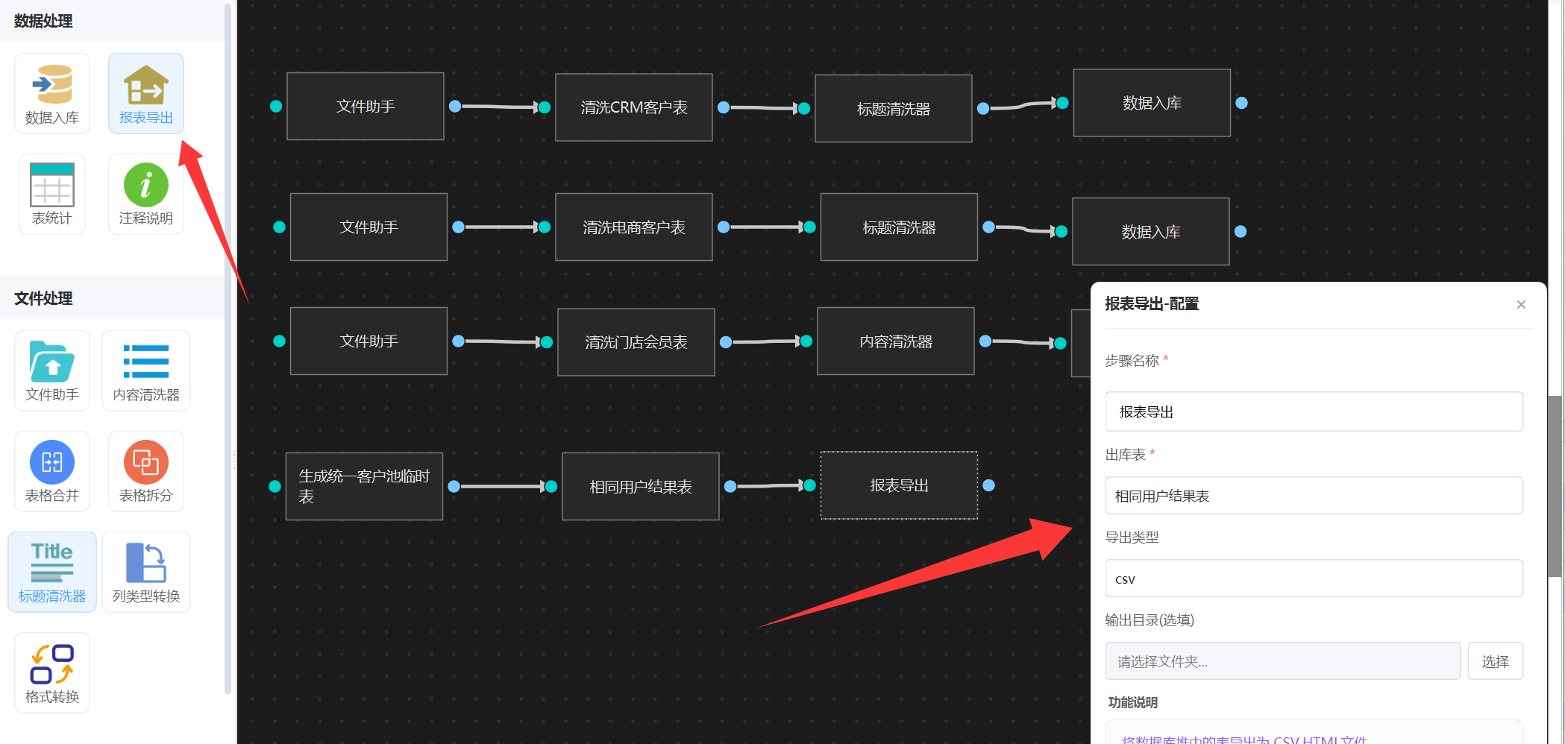Click the output port of 报表导出 node

click(989, 485)
